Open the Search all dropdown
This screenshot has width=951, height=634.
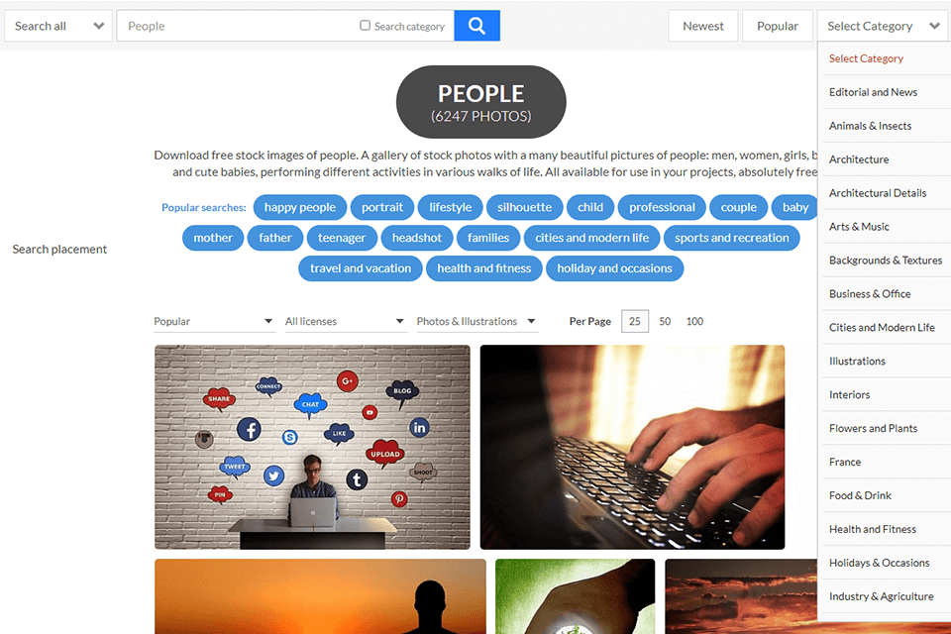(58, 26)
